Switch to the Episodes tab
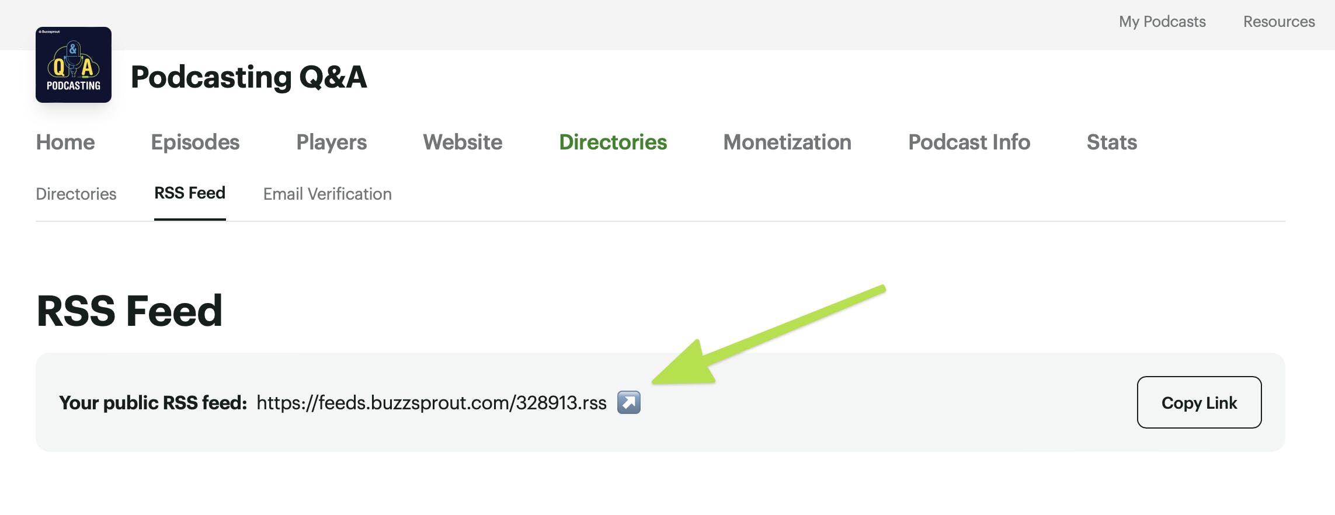Viewport: 1335px width, 515px height. pyautogui.click(x=195, y=142)
